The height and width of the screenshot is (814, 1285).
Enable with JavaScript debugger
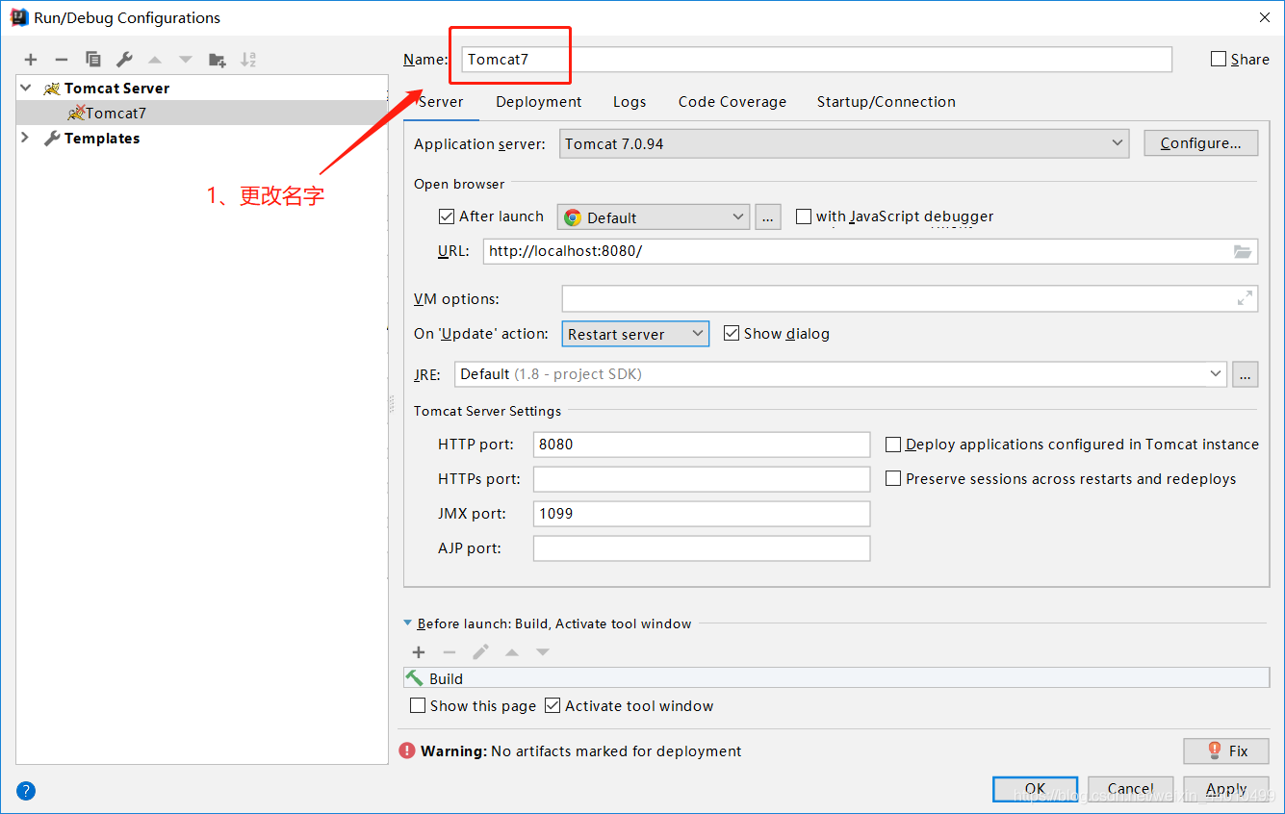click(804, 216)
